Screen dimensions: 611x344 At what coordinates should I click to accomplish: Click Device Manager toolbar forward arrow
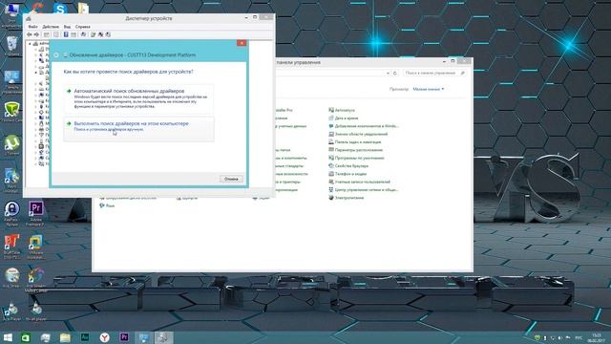click(x=36, y=34)
